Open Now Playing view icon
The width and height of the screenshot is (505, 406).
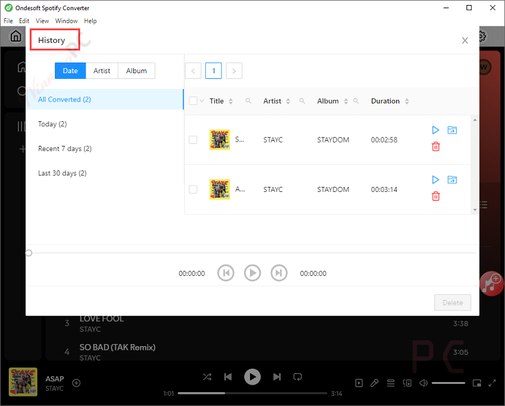coord(359,383)
